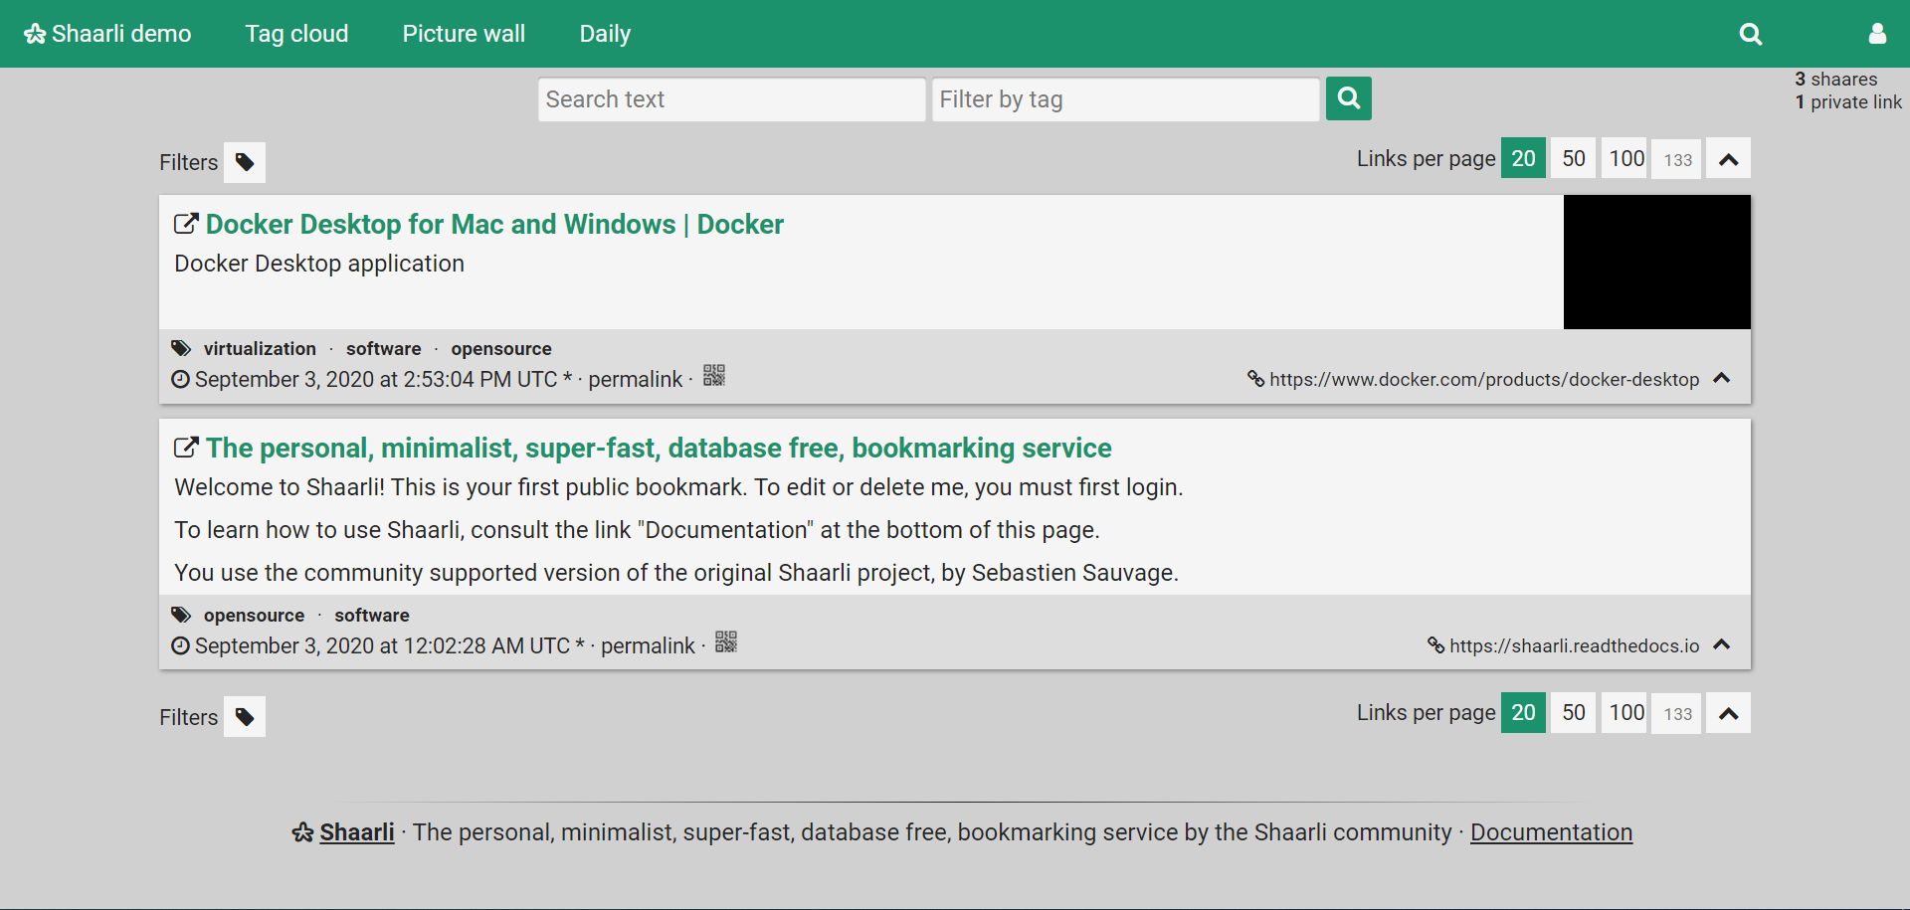Click the green search submit button
Viewport: 1910px width, 910px height.
pos(1348,98)
